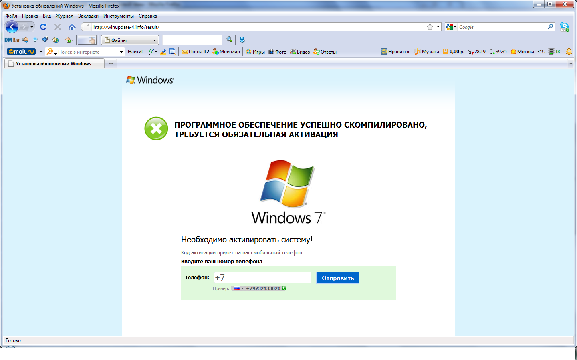Image resolution: width=577 pixels, height=360 pixels.
Task: Click the traffic light 18 indicator
Action: (555, 52)
